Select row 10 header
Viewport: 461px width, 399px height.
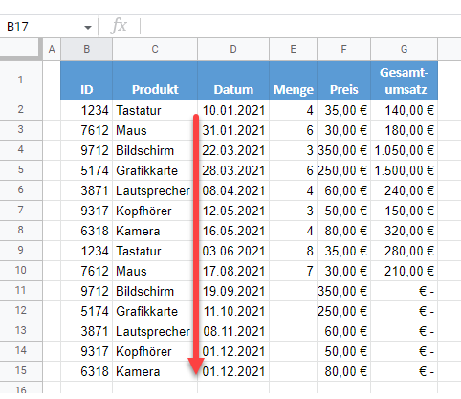pos(21,271)
